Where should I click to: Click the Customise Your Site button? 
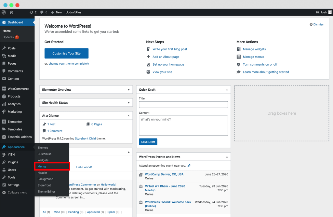pyautogui.click(x=66, y=53)
